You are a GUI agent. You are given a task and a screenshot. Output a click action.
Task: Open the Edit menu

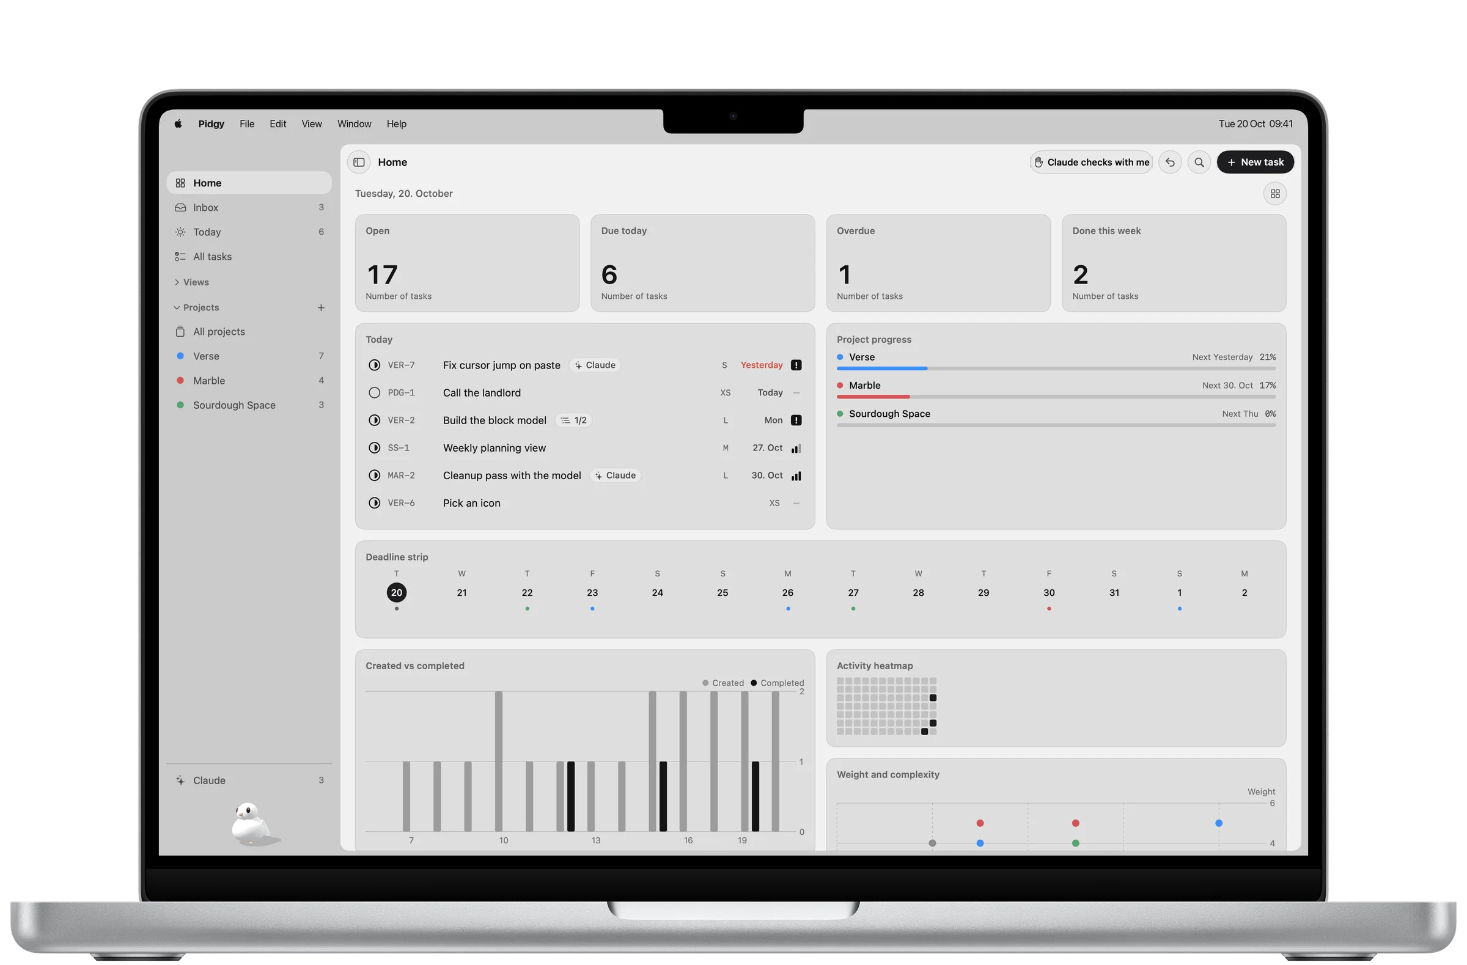(x=278, y=124)
